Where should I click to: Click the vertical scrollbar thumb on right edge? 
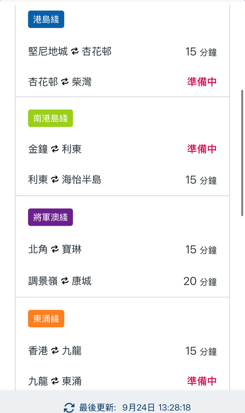pyautogui.click(x=242, y=153)
